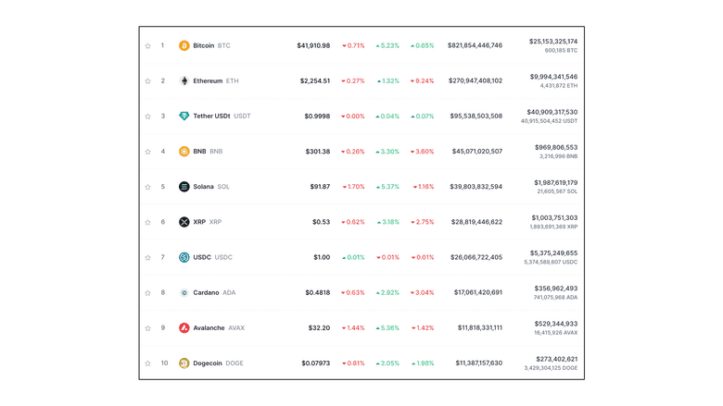Add Dogecoin to watchlist via star

(x=147, y=363)
